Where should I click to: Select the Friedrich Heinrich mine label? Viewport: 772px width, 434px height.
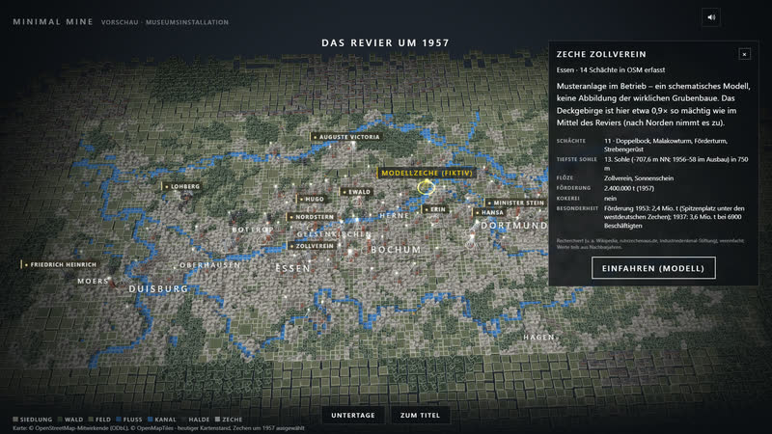click(60, 264)
